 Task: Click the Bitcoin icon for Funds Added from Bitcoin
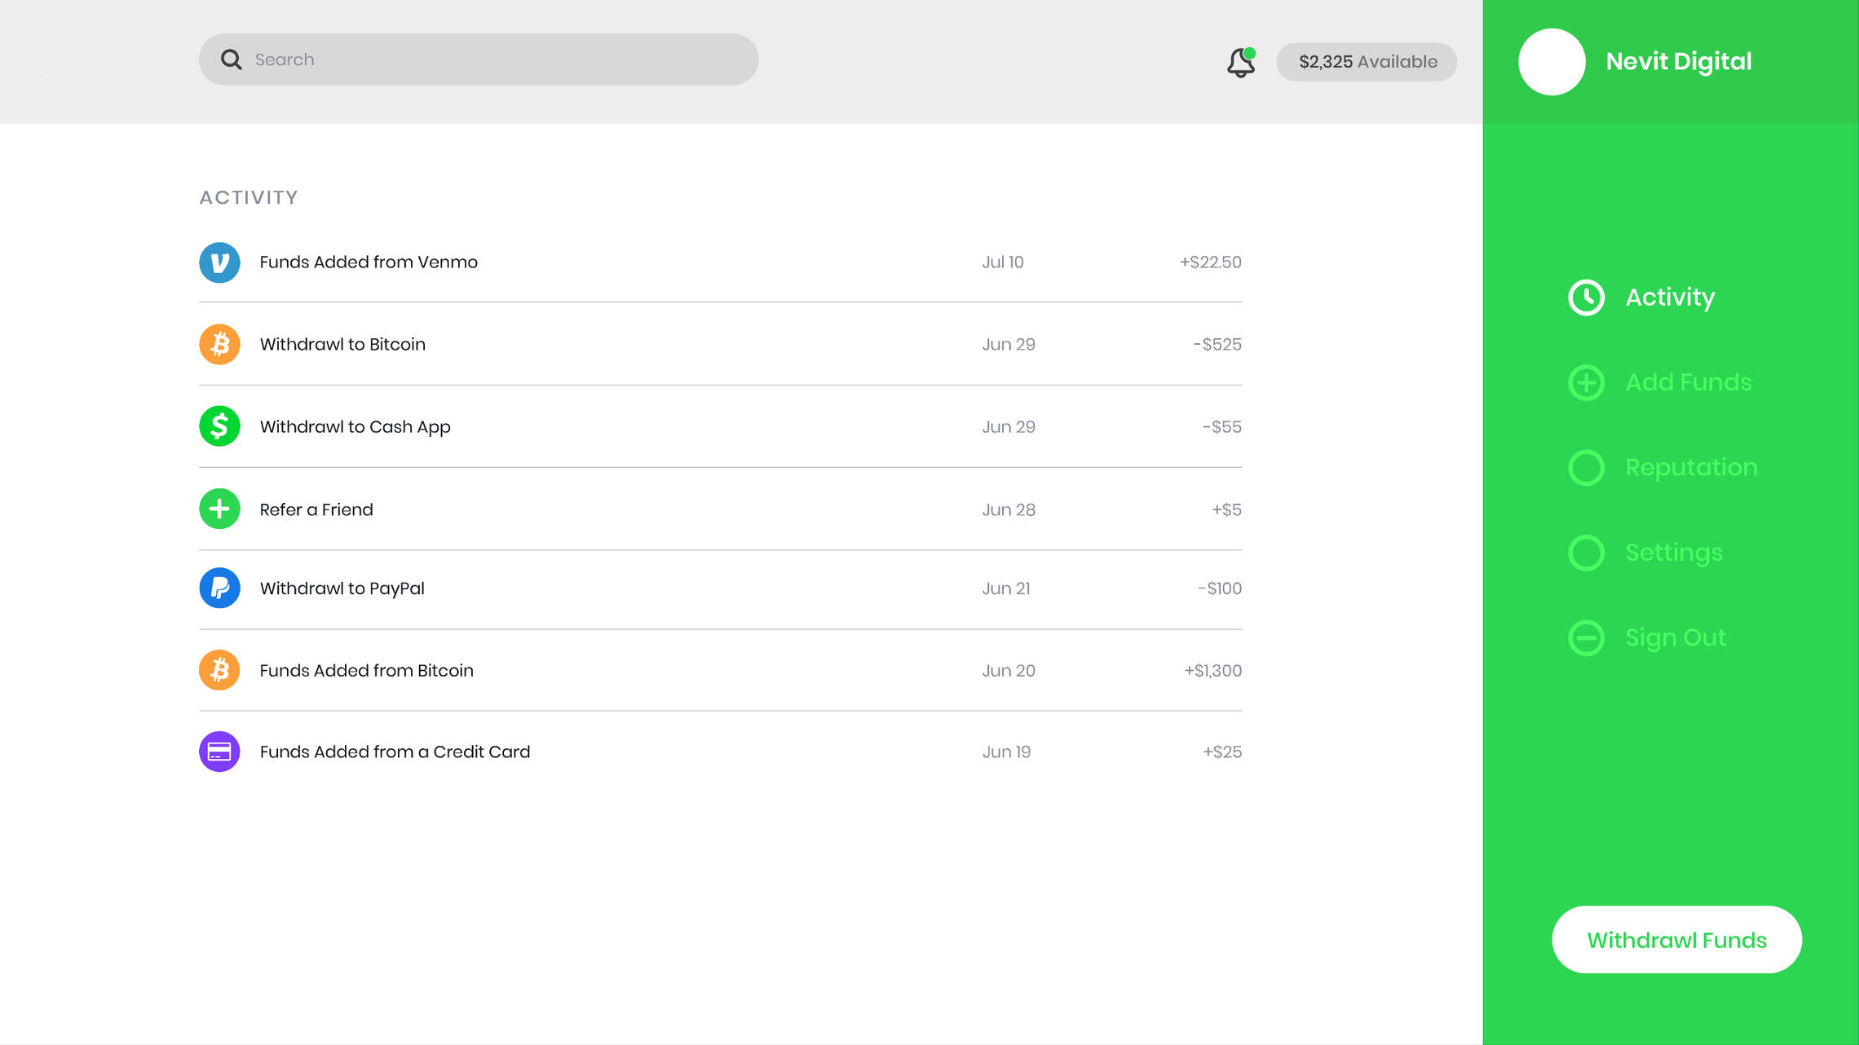click(x=219, y=670)
